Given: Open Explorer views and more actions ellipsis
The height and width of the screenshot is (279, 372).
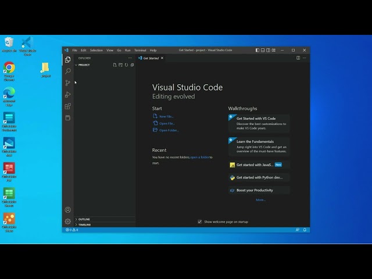Looking at the screenshot, I should 130,58.
